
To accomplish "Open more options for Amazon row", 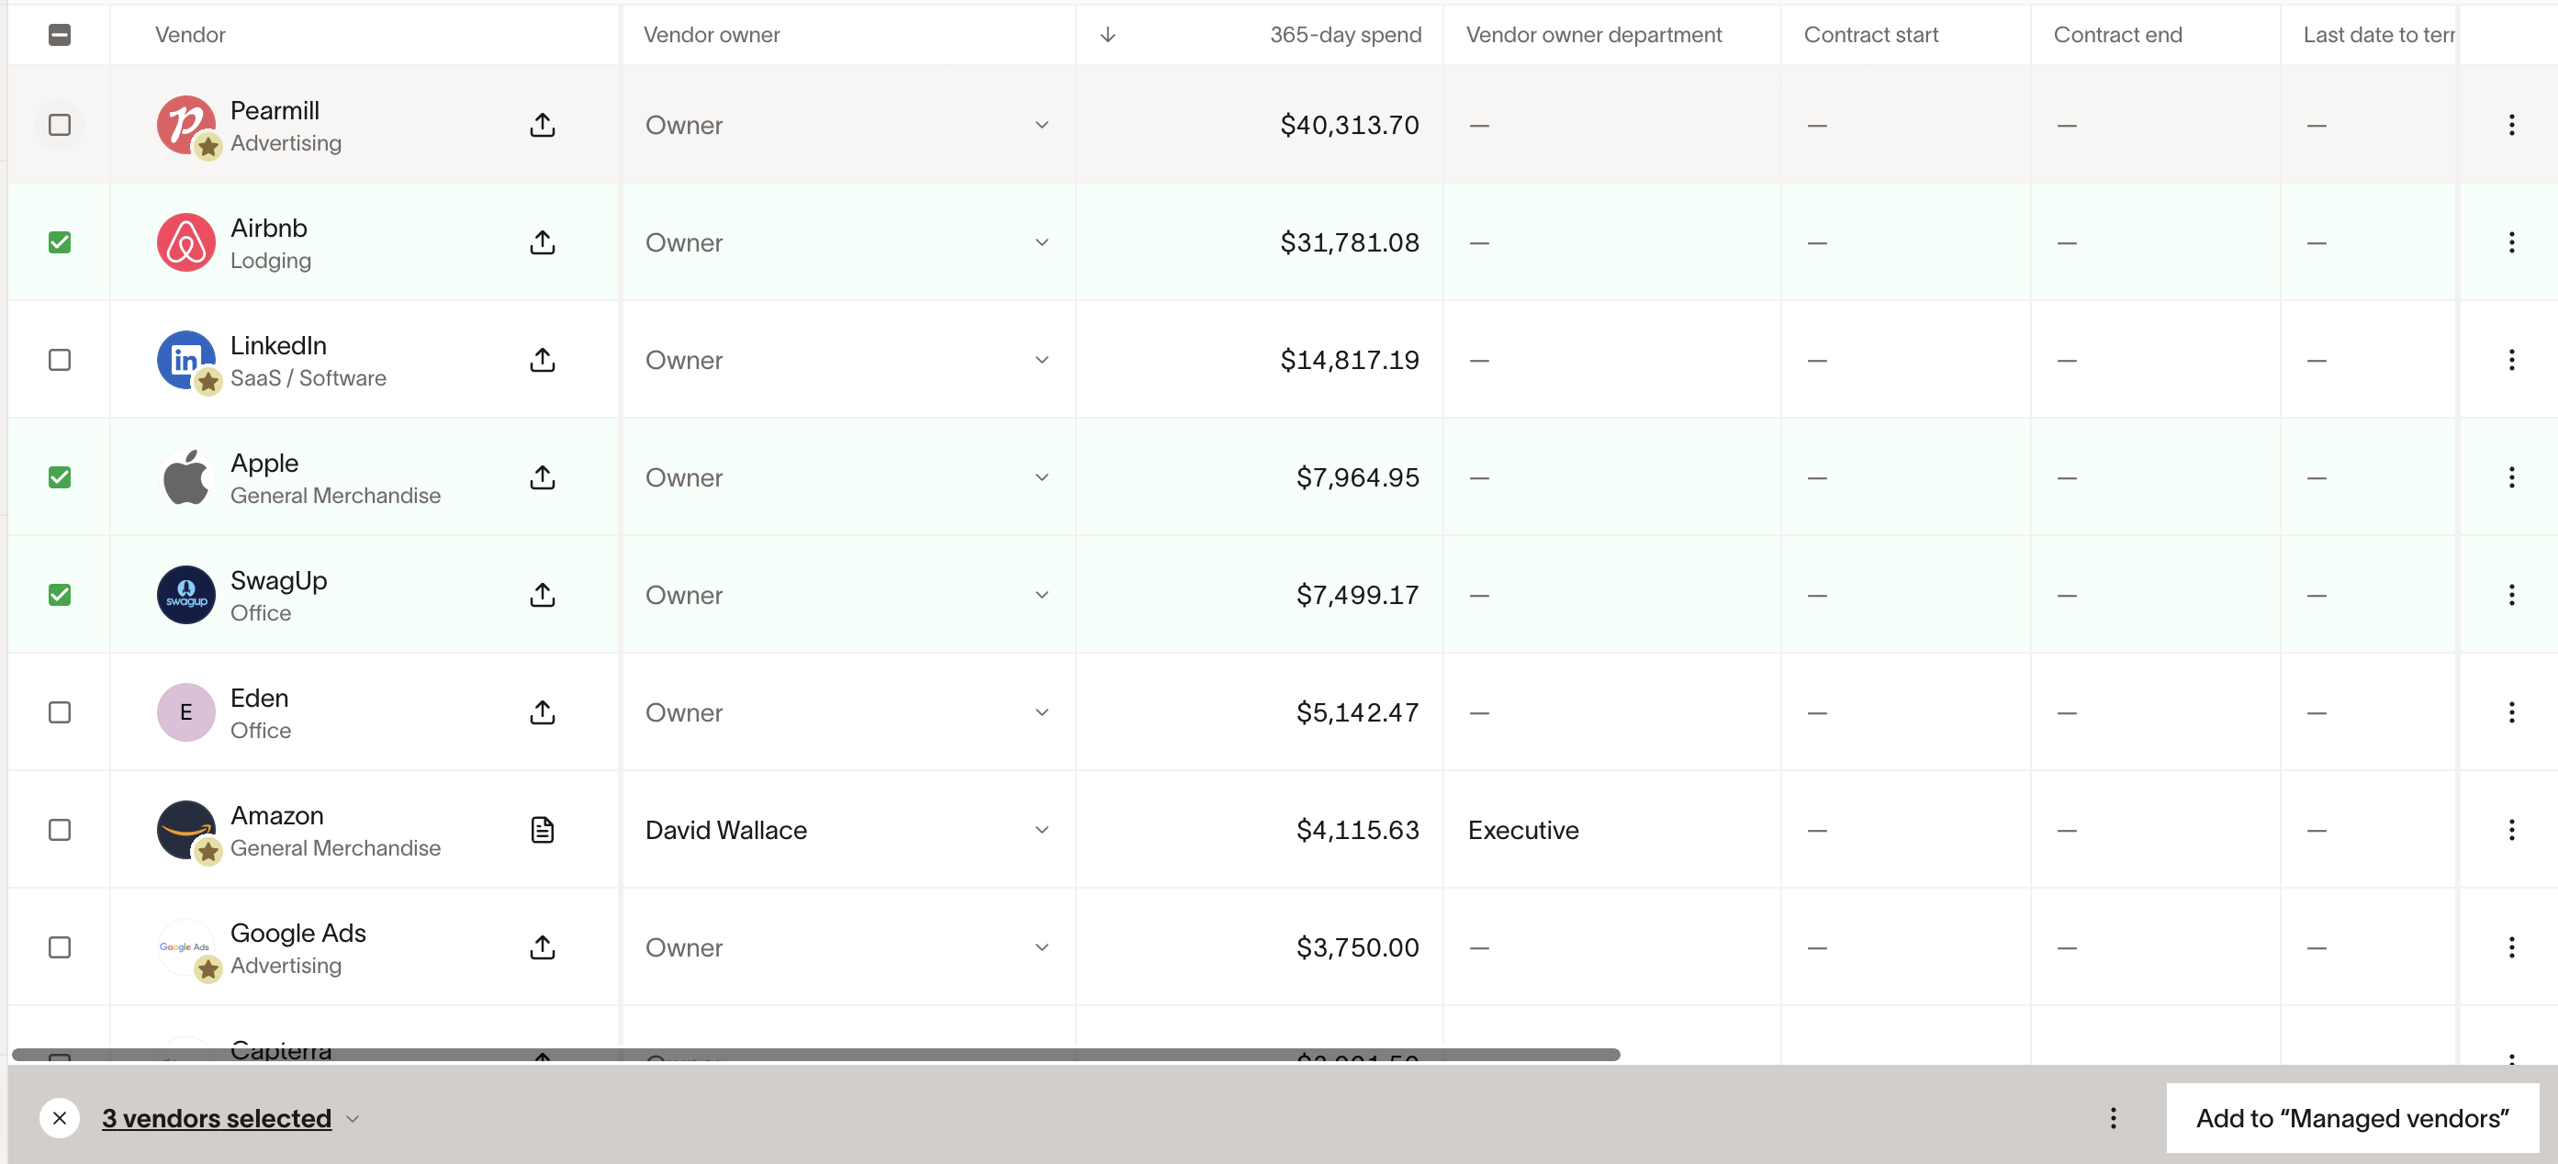I will tap(2511, 830).
